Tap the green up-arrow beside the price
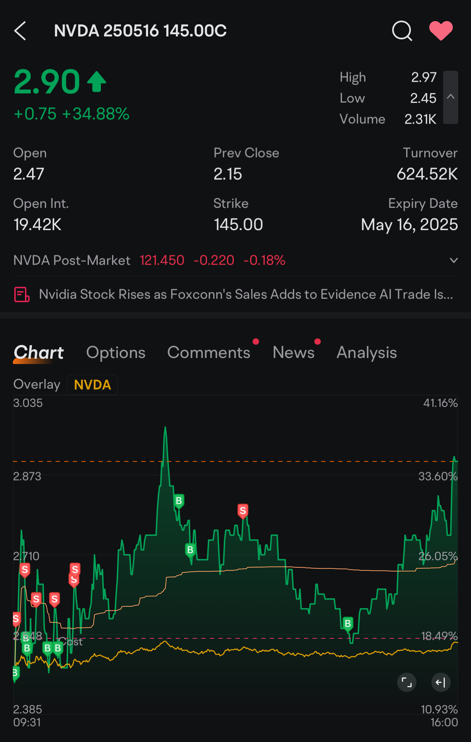 pos(97,82)
